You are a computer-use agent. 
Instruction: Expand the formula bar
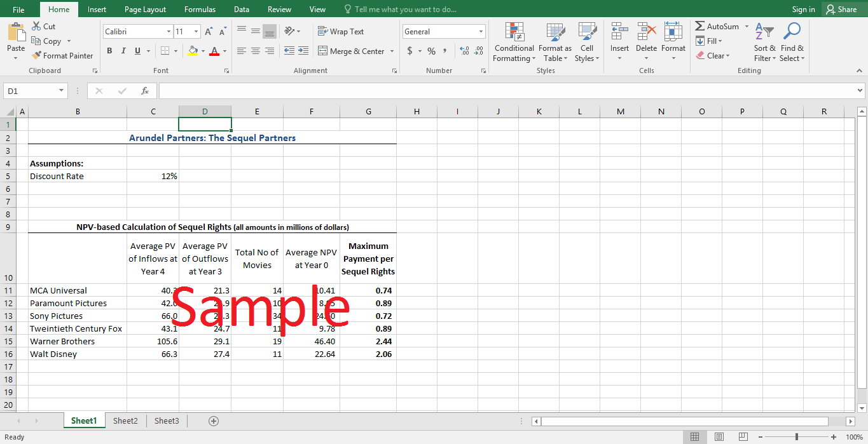(860, 91)
